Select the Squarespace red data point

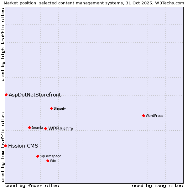(38, 156)
